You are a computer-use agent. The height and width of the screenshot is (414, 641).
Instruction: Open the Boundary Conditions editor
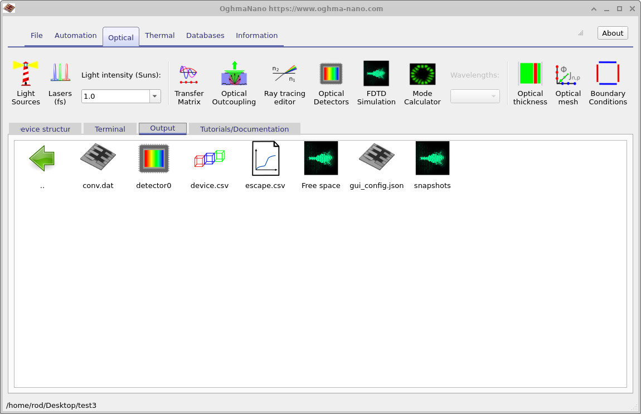click(x=608, y=83)
